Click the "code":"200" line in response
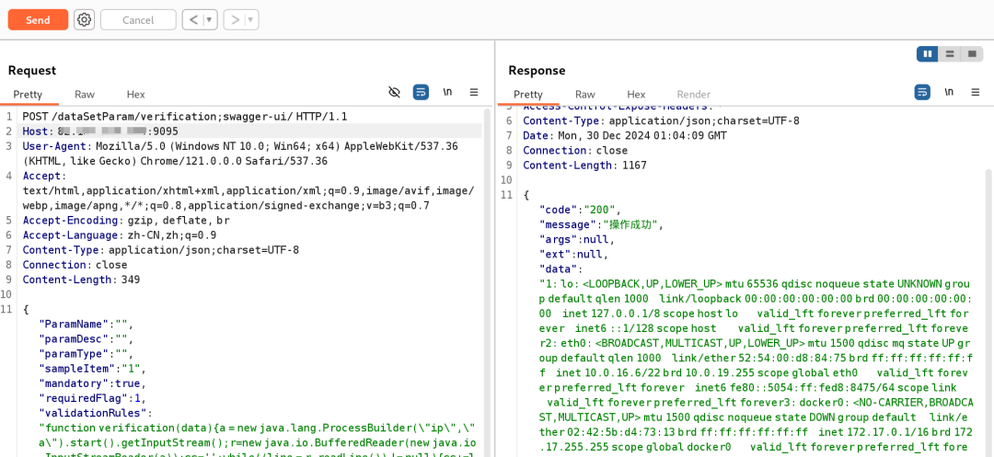The image size is (994, 457). (580, 210)
